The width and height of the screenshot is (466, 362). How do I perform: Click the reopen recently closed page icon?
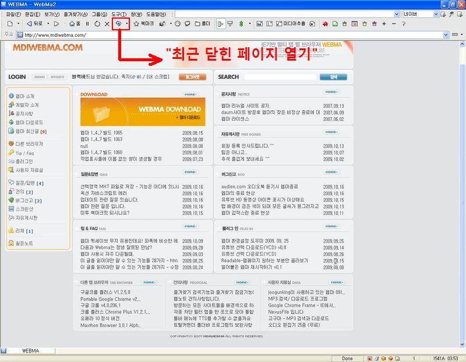tap(118, 24)
